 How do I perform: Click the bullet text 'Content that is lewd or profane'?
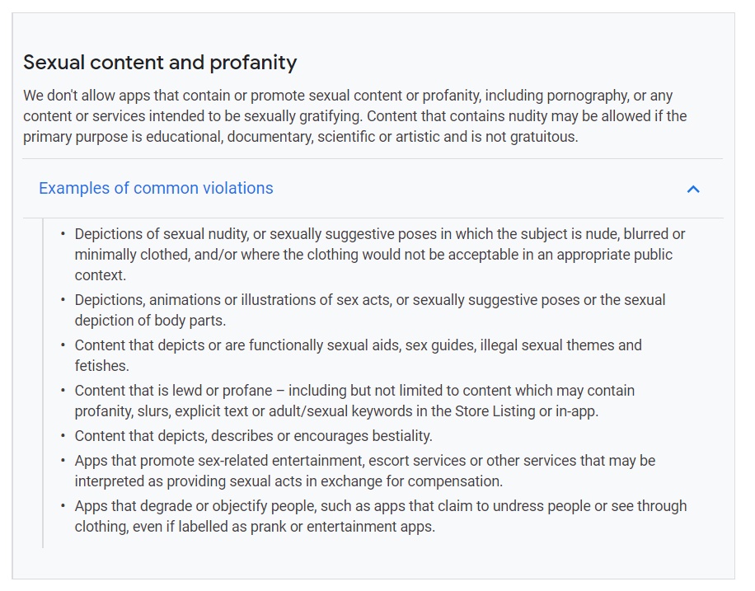pos(354,401)
